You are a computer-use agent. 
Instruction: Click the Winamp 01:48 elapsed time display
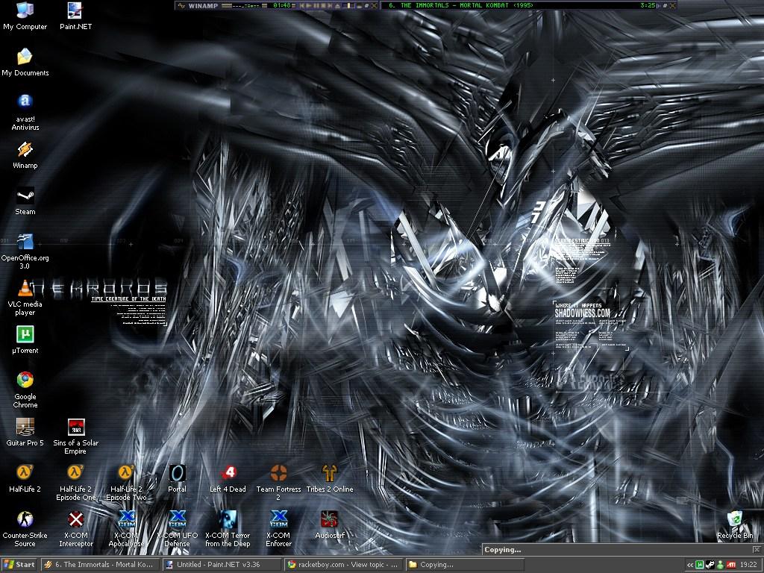(282, 5)
